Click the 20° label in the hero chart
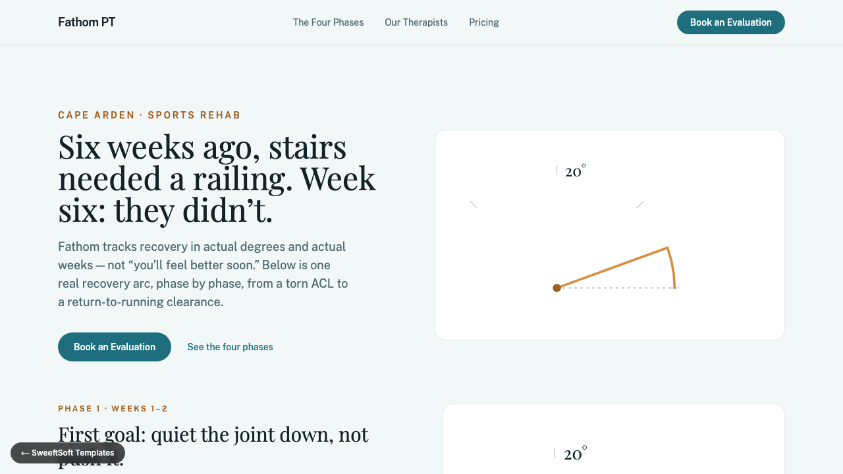843x474 pixels. pos(576,171)
